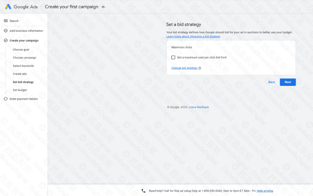The height and width of the screenshot is (196, 313).
Task: Click the Google Ads logo
Action: click(8, 7)
